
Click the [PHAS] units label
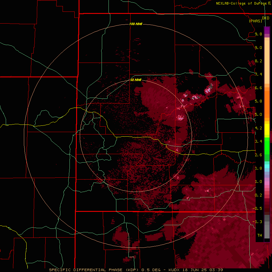(x=255, y=21)
